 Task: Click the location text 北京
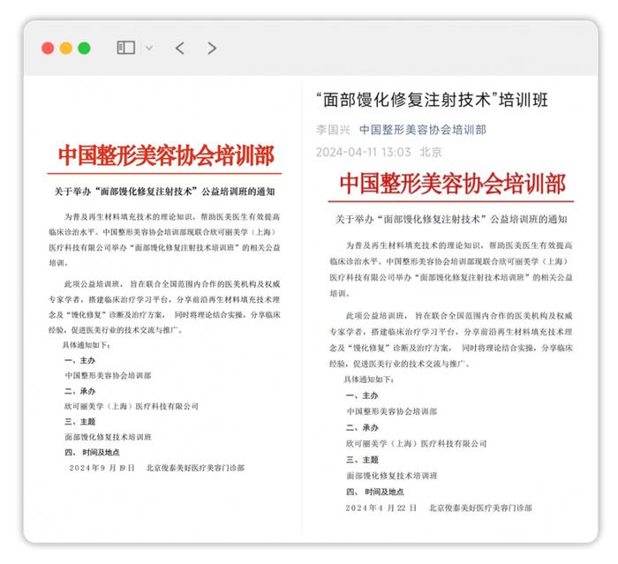(431, 152)
